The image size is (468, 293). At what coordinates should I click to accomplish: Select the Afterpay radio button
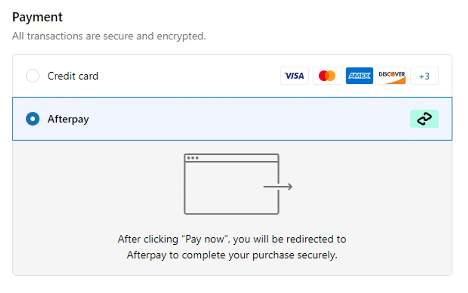tap(33, 119)
